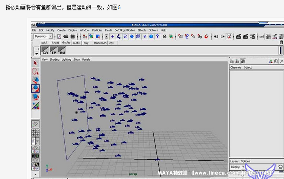Open the File menu
284x179 pixels.
click(34, 30)
